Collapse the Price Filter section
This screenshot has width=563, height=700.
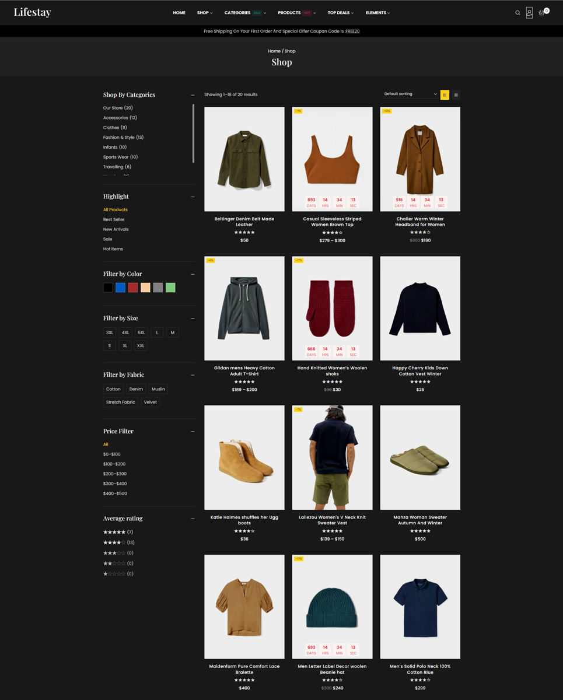tap(193, 432)
